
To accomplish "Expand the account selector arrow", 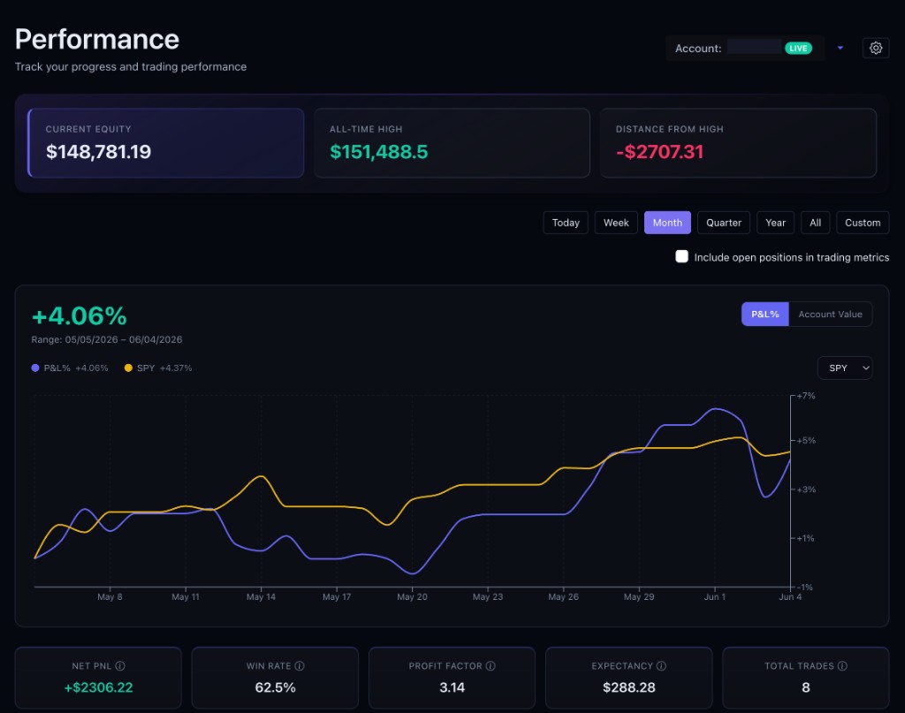I will pos(840,48).
